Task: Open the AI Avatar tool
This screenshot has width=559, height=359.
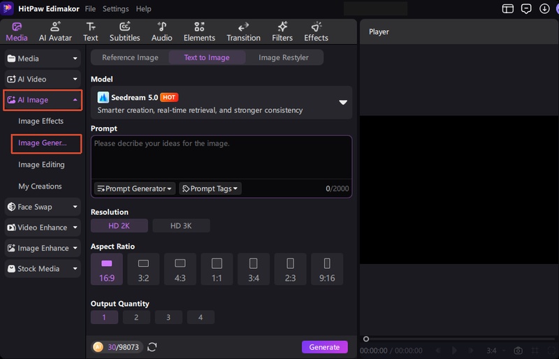Action: [x=55, y=31]
